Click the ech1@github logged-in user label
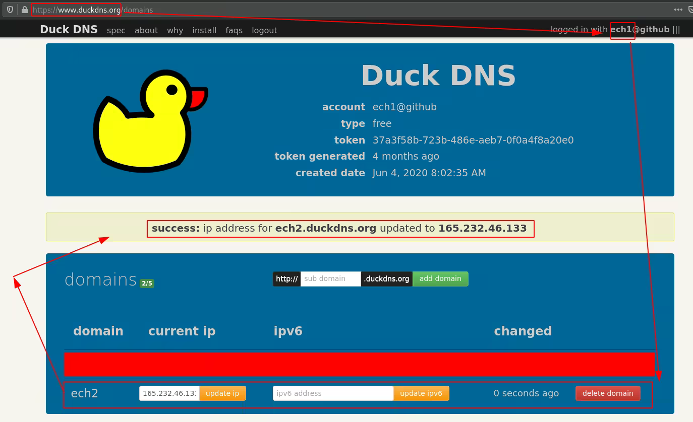This screenshot has width=693, height=422. 640,29
